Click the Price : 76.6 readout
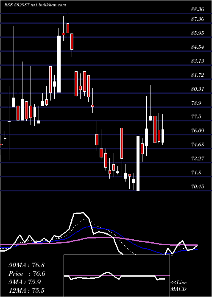 pyautogui.click(x=27, y=274)
